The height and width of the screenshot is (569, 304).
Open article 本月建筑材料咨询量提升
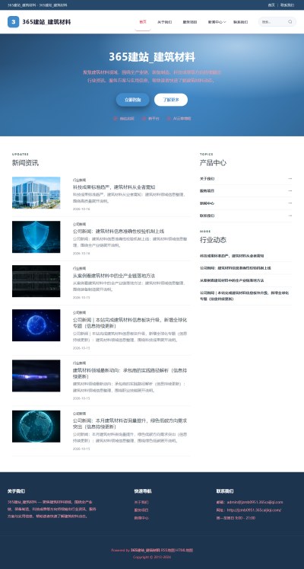coord(130,424)
